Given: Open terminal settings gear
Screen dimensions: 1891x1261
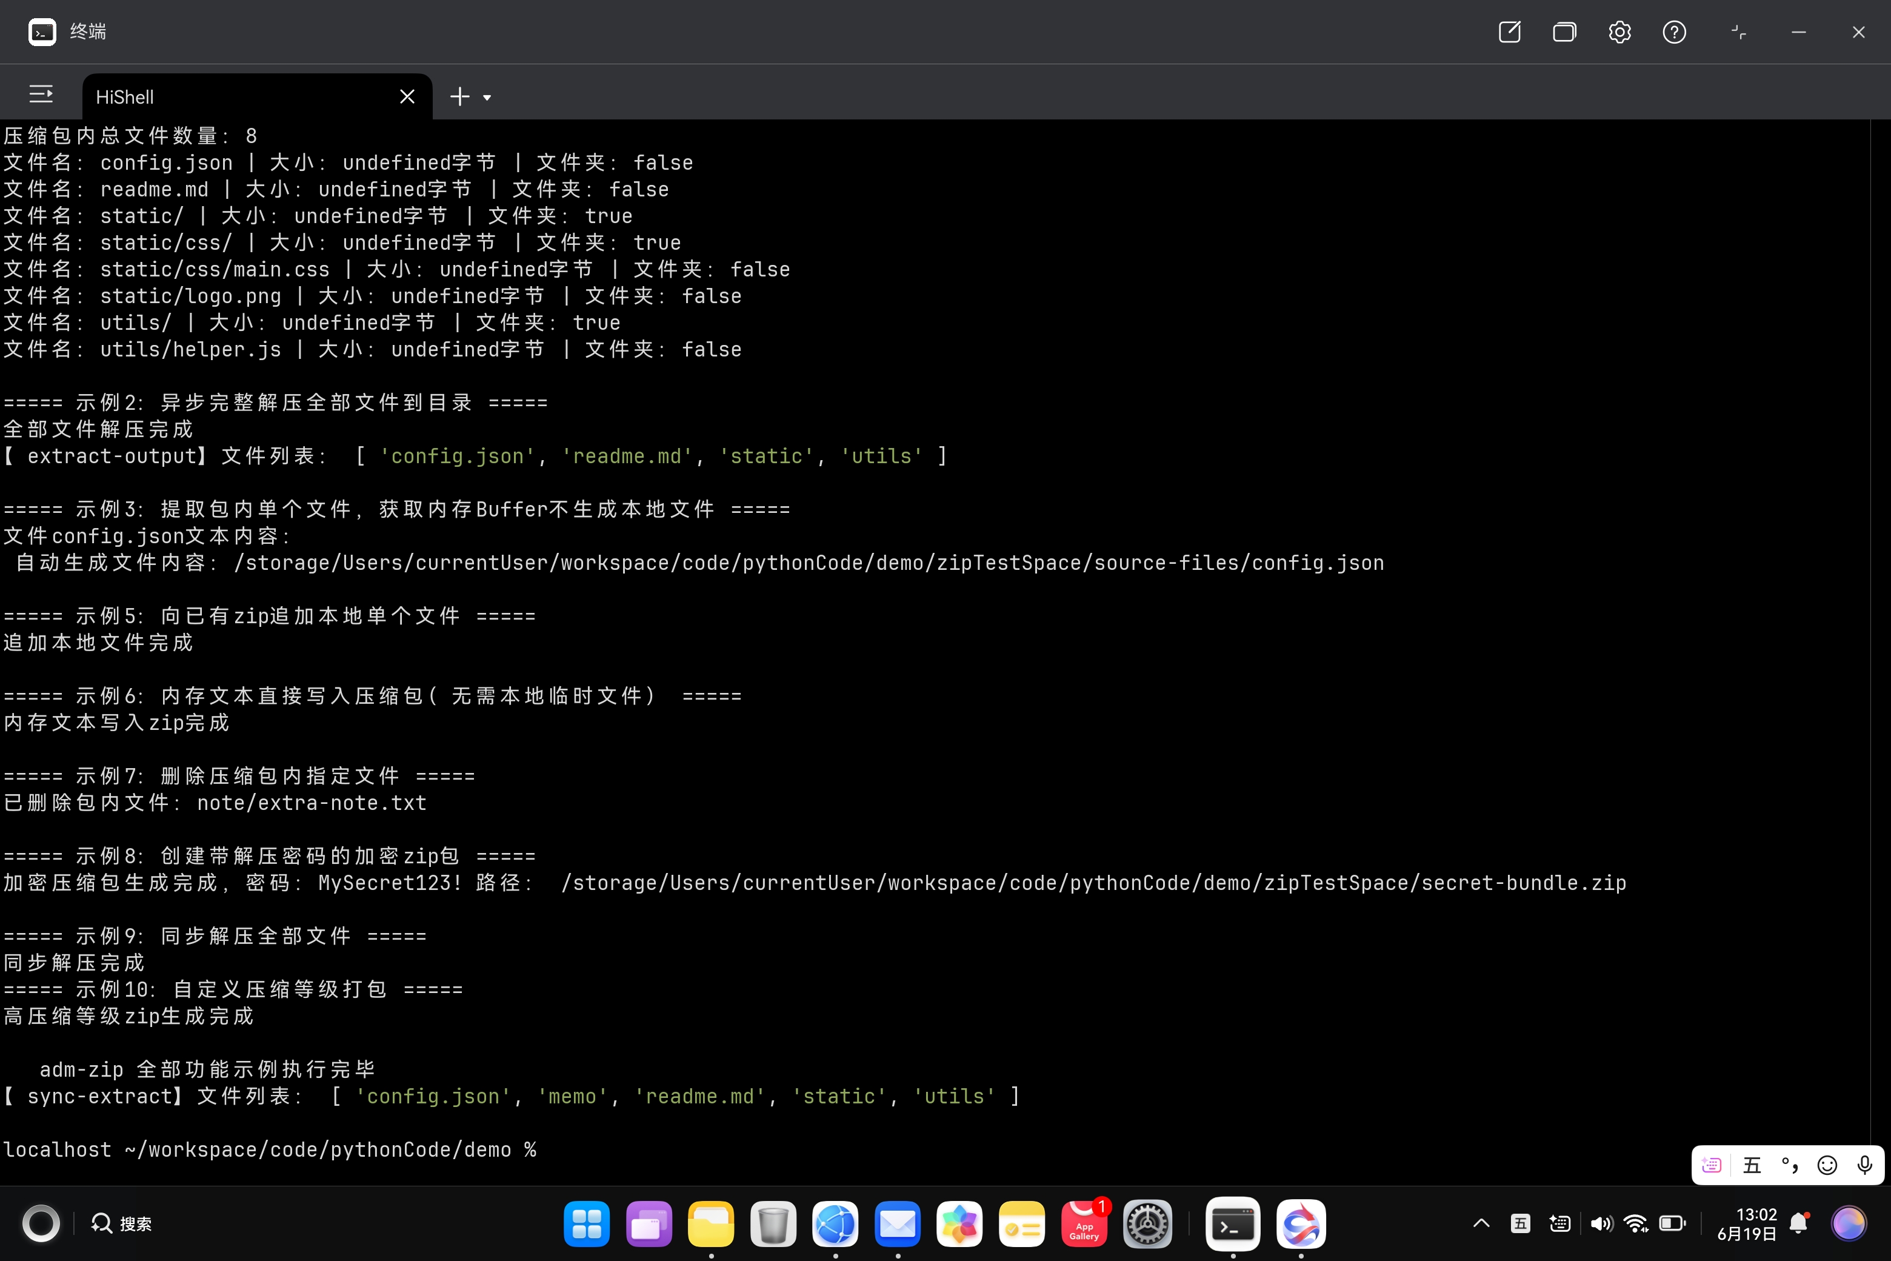Looking at the screenshot, I should [x=1619, y=32].
